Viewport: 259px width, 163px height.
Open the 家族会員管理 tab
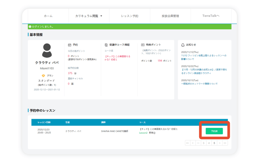pos(170,16)
